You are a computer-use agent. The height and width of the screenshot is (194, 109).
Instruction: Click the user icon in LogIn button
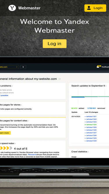point(89,8)
